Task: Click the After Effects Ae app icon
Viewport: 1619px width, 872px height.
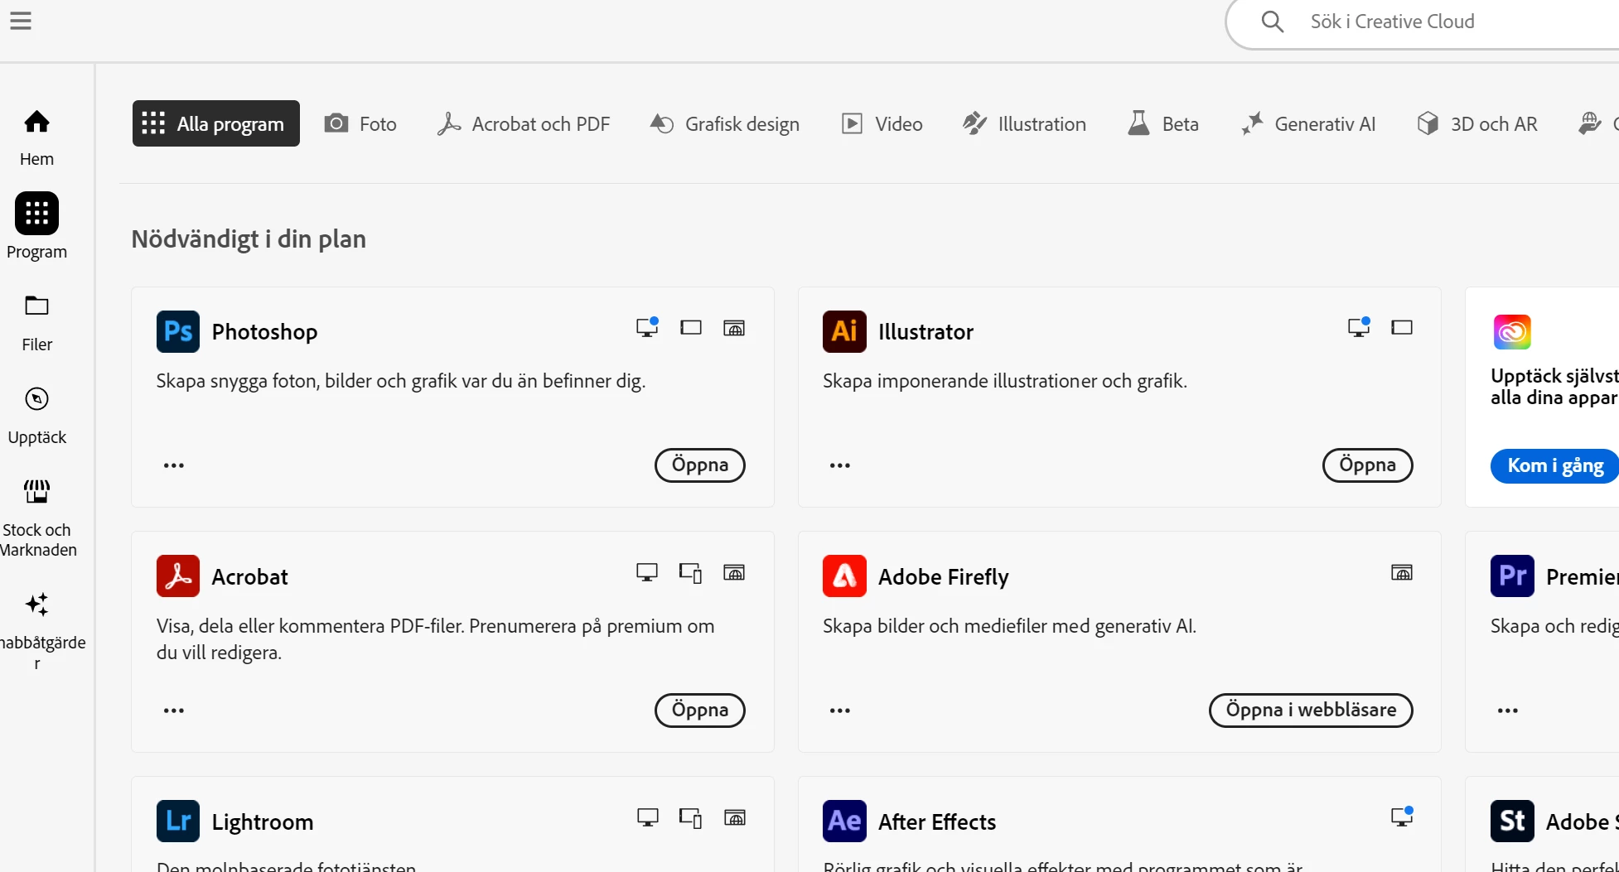Action: (844, 821)
